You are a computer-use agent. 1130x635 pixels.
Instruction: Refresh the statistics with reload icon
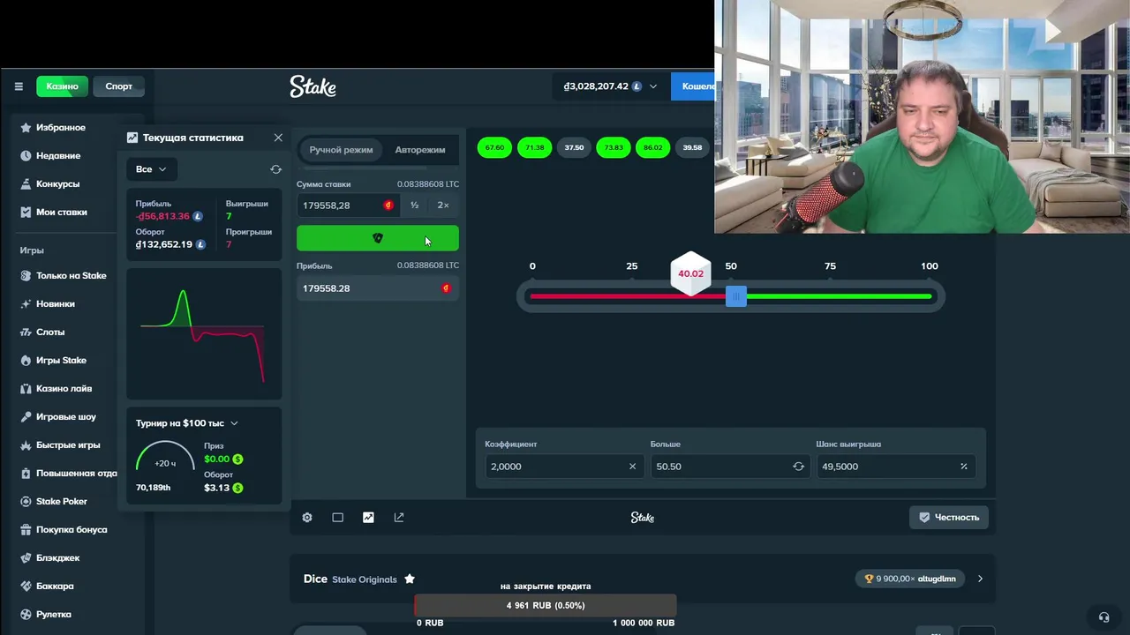point(275,169)
